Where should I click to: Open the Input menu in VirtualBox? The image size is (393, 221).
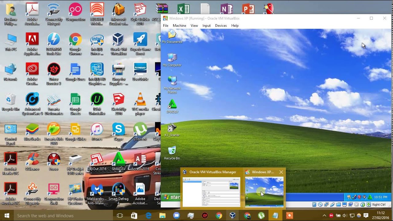click(207, 25)
